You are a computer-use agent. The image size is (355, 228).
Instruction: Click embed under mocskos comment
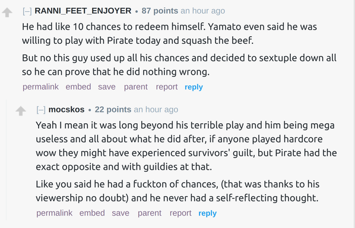92,213
